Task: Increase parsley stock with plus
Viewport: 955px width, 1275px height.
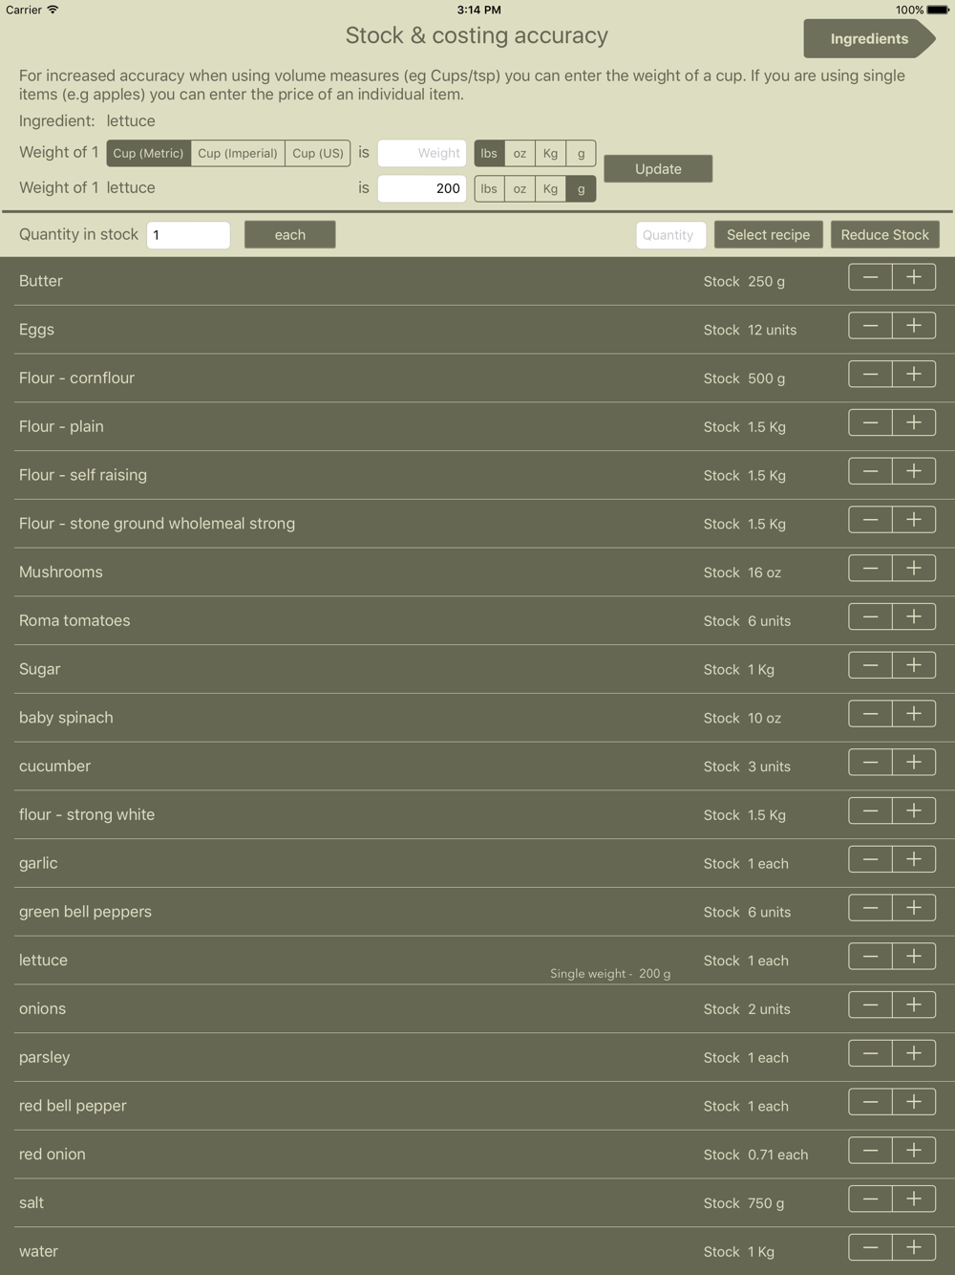Action: pos(914,1053)
